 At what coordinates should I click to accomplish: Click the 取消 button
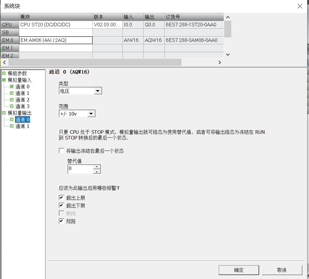282,270
